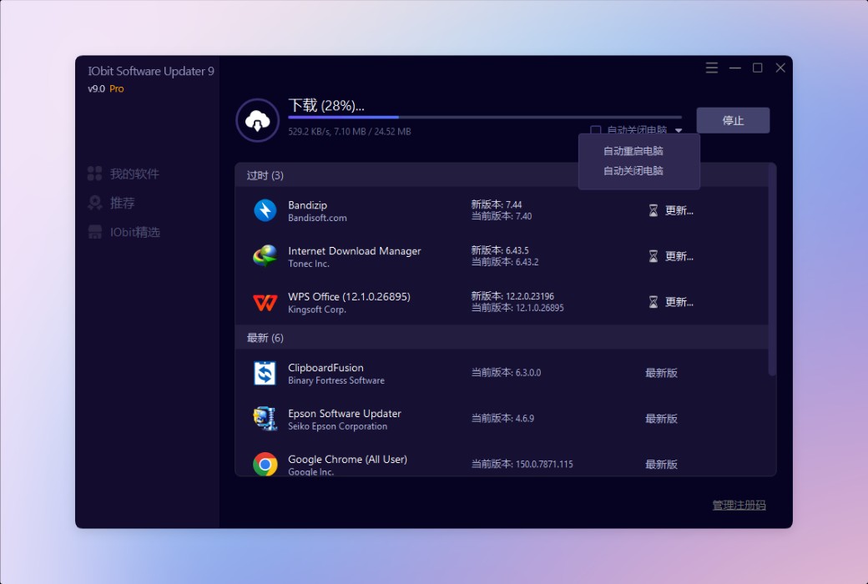This screenshot has height=584, width=868.
Task: Click 更新... for WPS Office
Action: 679,302
